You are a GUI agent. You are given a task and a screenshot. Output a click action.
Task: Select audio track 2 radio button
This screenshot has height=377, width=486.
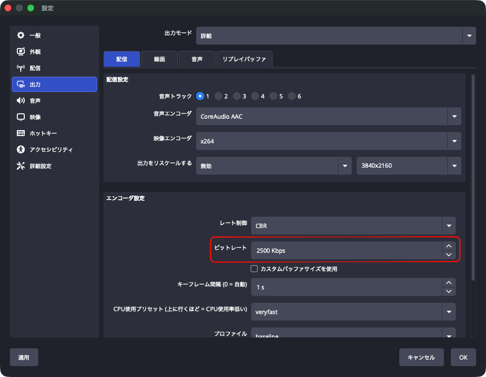[x=218, y=96]
